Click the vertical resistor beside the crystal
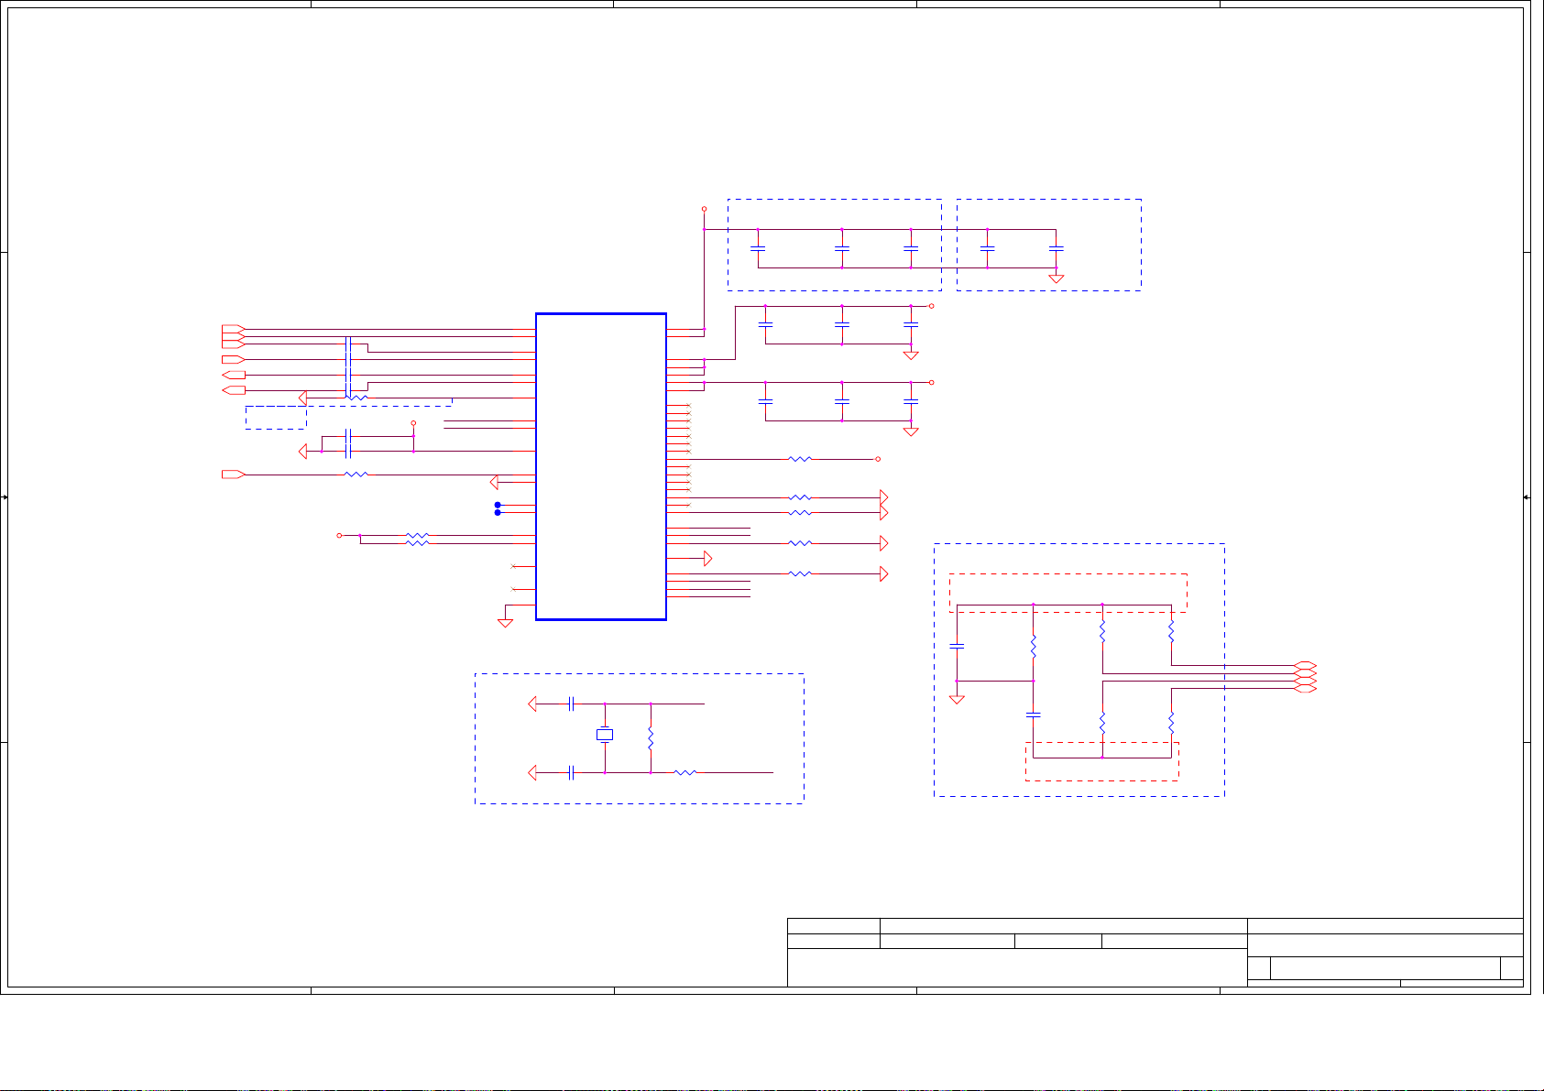Image resolution: width=1544 pixels, height=1091 pixels. 651,738
